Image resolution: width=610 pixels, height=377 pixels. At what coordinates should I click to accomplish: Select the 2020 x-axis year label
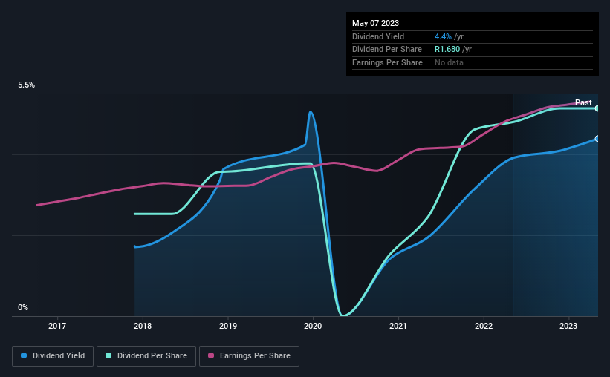click(313, 326)
